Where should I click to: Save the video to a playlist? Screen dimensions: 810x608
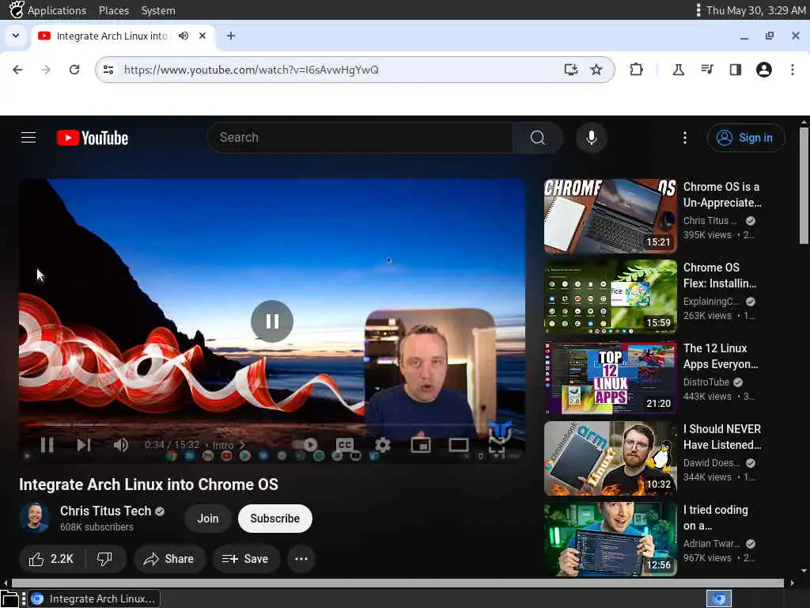pyautogui.click(x=246, y=559)
